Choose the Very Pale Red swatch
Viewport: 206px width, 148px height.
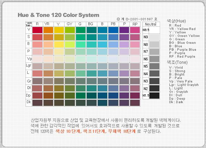tap(37, 59)
